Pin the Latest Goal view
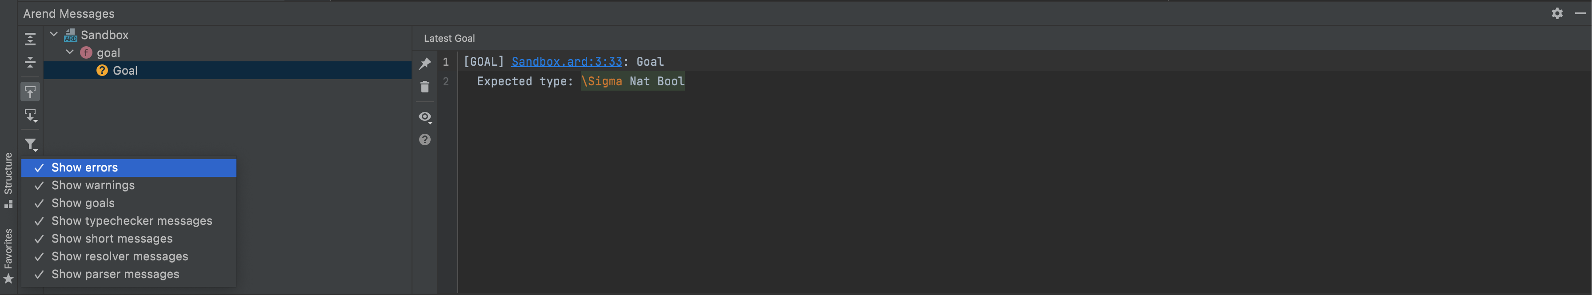Viewport: 1592px width, 295px height. point(424,63)
